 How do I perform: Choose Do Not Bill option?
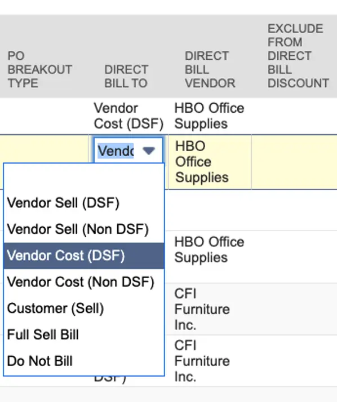click(84, 361)
